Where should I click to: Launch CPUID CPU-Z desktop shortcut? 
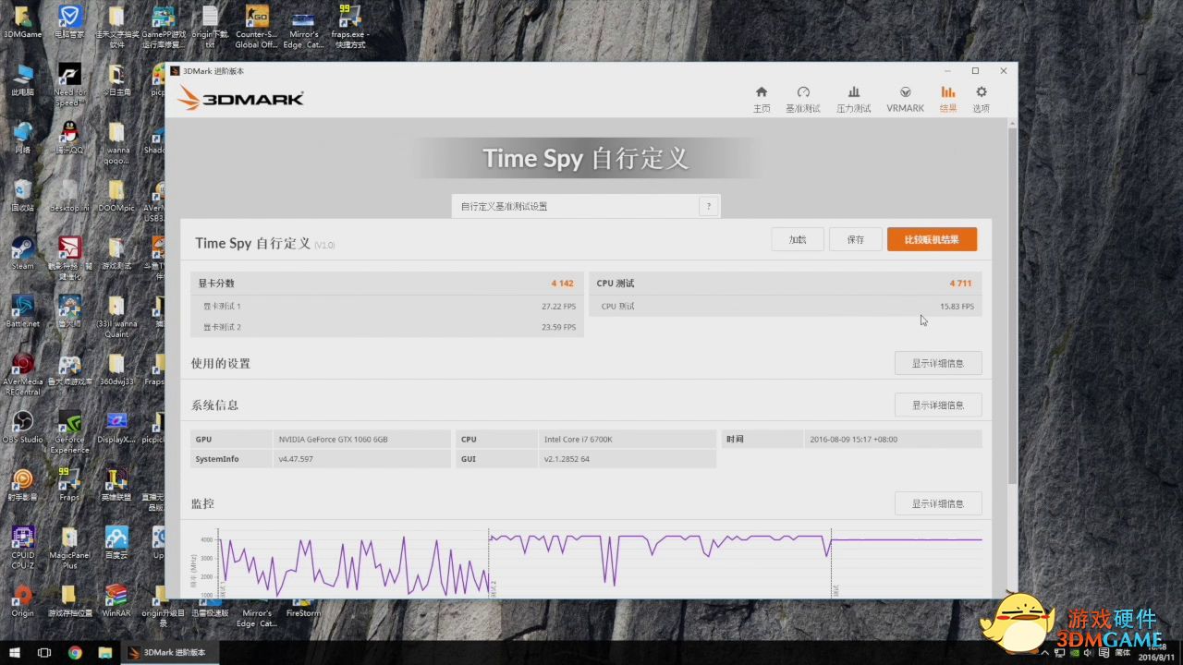tap(22, 547)
